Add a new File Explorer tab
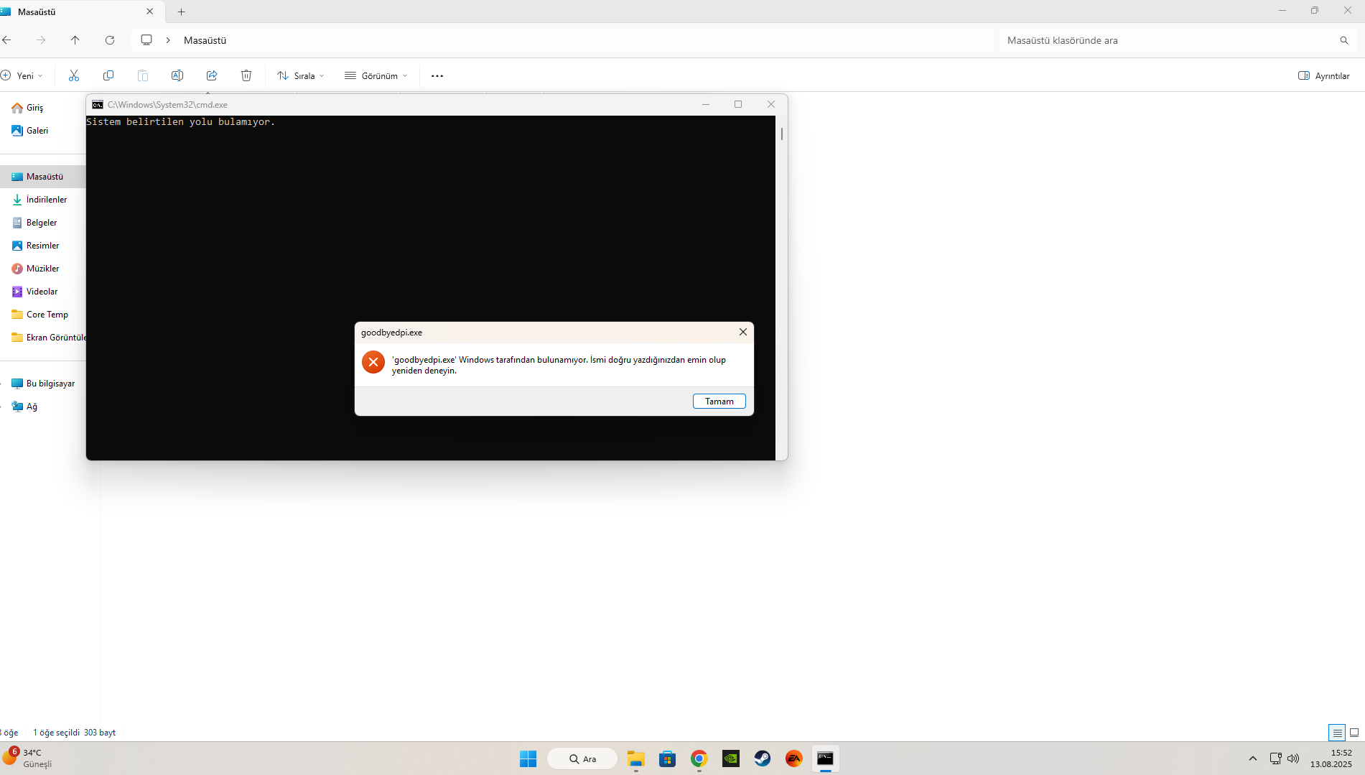1365x775 pixels. coord(182,11)
